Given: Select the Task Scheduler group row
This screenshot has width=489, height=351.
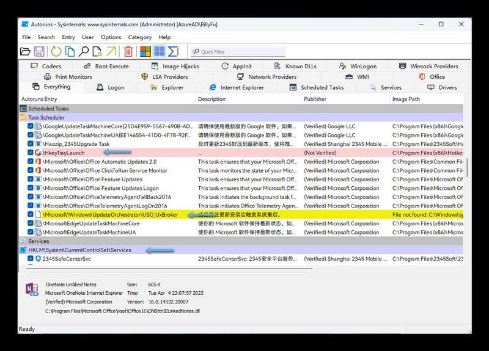Looking at the screenshot, I should click(241, 117).
